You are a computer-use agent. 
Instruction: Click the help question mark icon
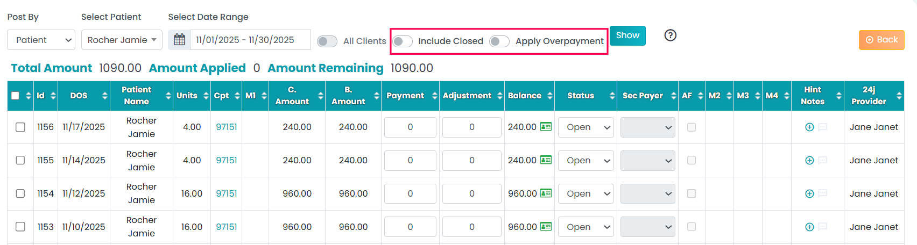point(670,35)
